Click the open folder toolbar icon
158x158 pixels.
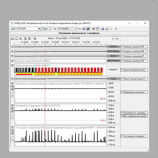pos(88,29)
